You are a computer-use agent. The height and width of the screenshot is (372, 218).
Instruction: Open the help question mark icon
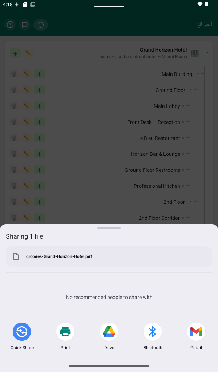pyautogui.click(x=10, y=25)
